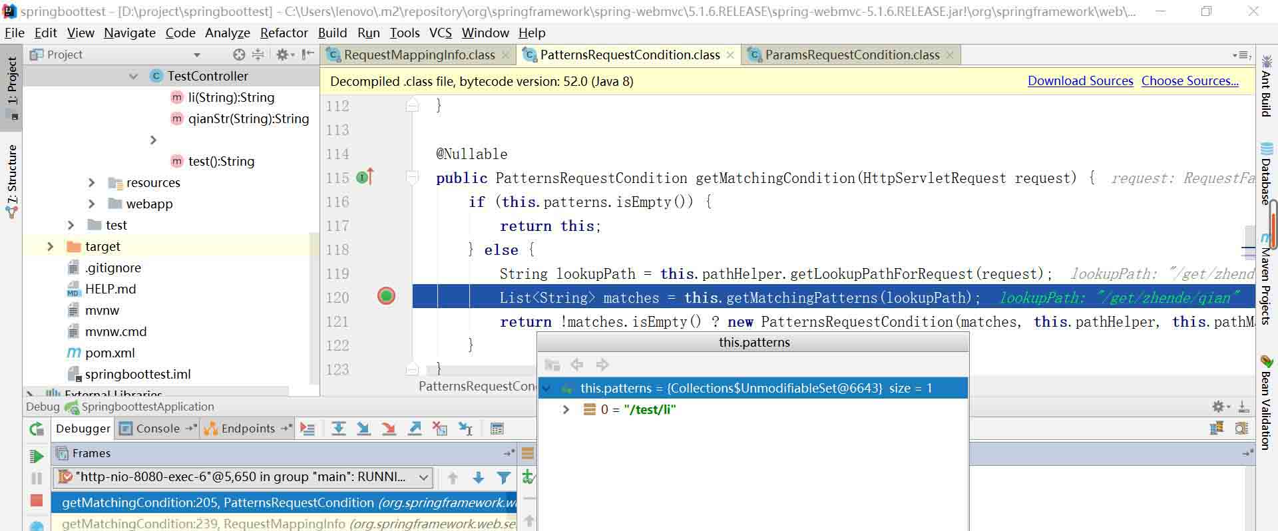Click the Resume Program green arrow

pyautogui.click(x=37, y=456)
